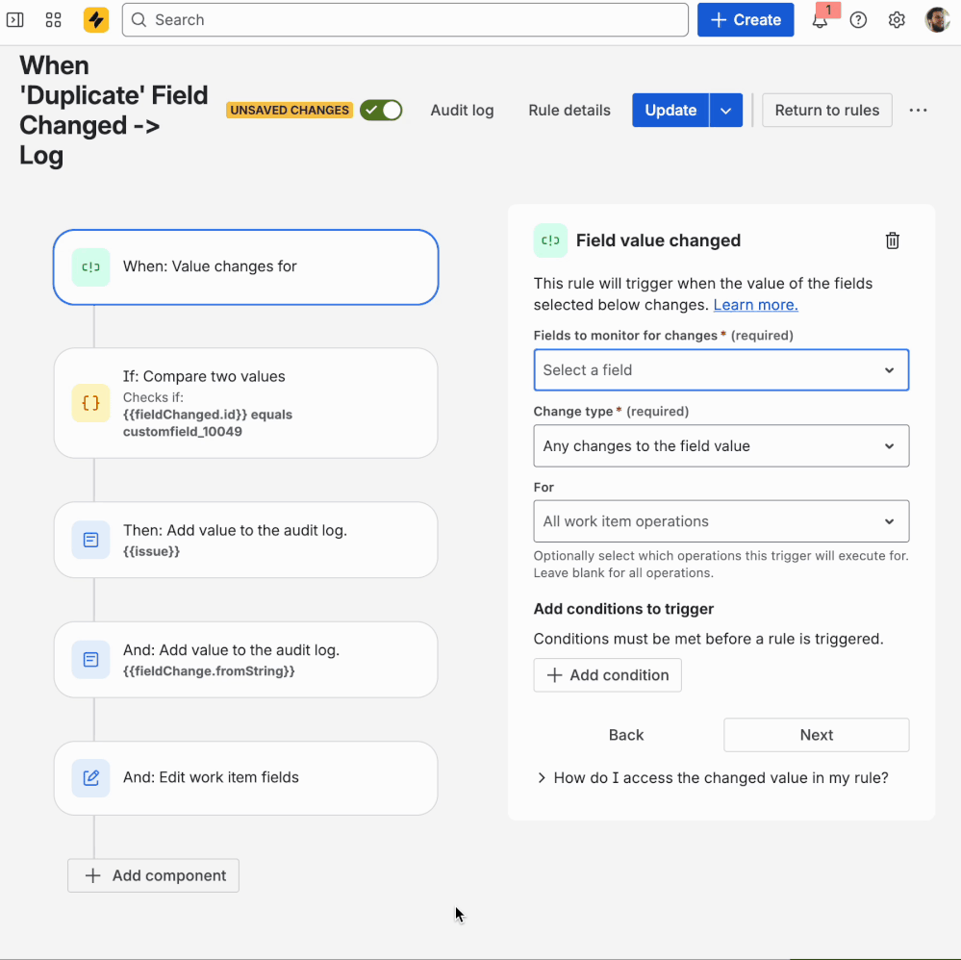Image resolution: width=961 pixels, height=960 pixels.
Task: Click 'Add conditions to trigger' heading
Action: 623,609
